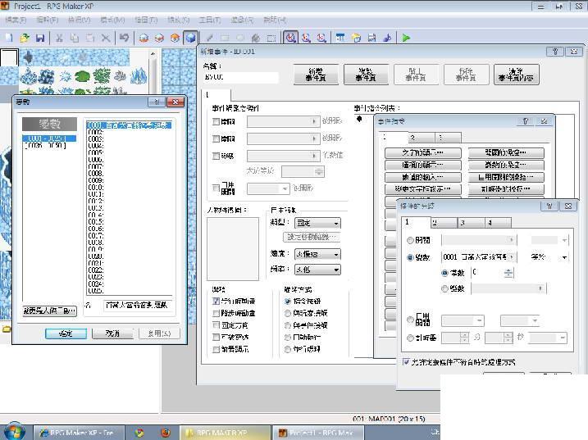Set map zoom to 1:2

(307, 38)
